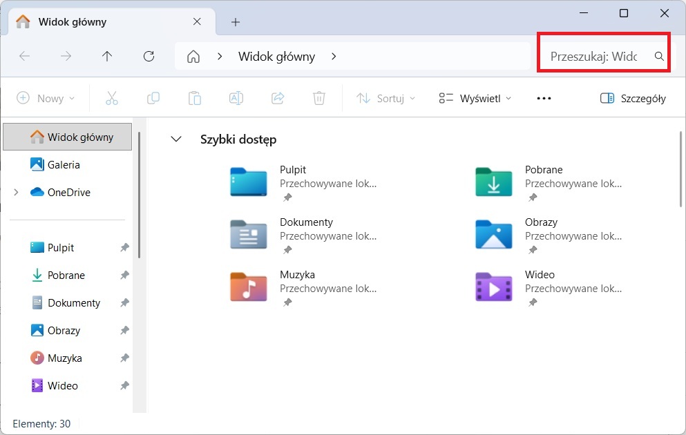Toggle the Szczegóły details pane
This screenshot has width=686, height=435.
tap(633, 98)
